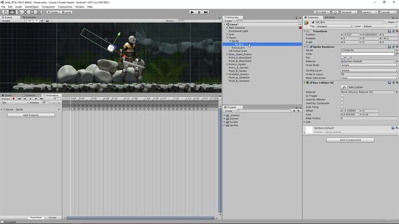This screenshot has height=224, width=399.
Task: Enable the Used By Effector checkbox
Action: coord(342,100)
